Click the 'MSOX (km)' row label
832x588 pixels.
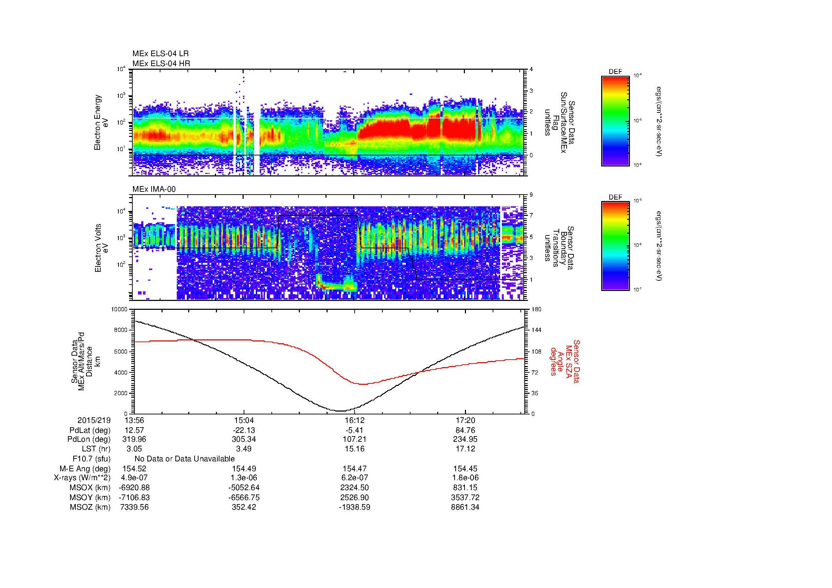click(x=90, y=488)
